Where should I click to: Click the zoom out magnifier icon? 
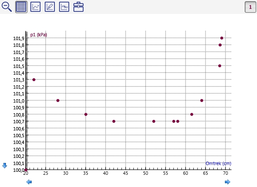click(7, 7)
